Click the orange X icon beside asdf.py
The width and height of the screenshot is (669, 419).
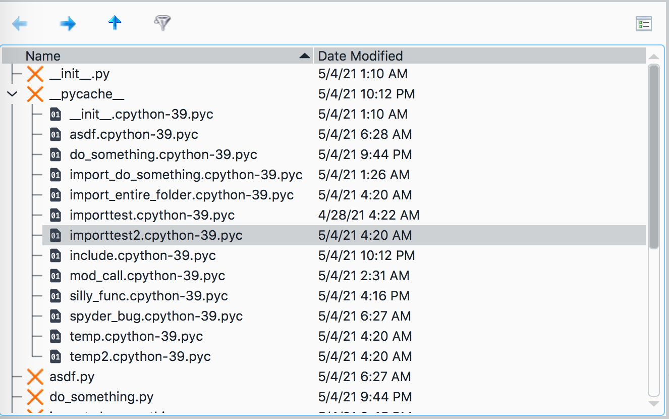[x=35, y=377]
